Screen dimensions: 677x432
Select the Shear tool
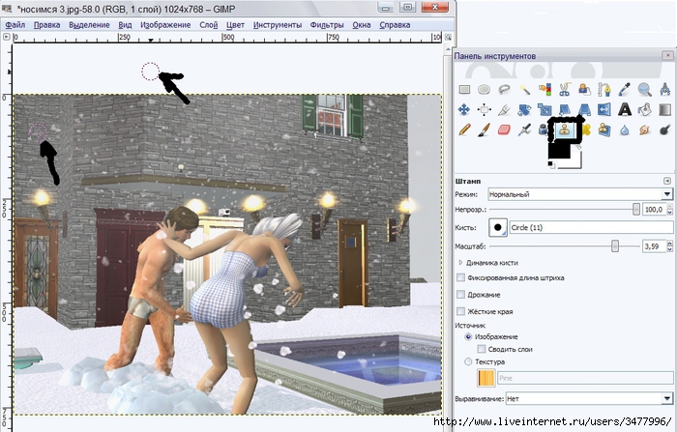coord(564,109)
